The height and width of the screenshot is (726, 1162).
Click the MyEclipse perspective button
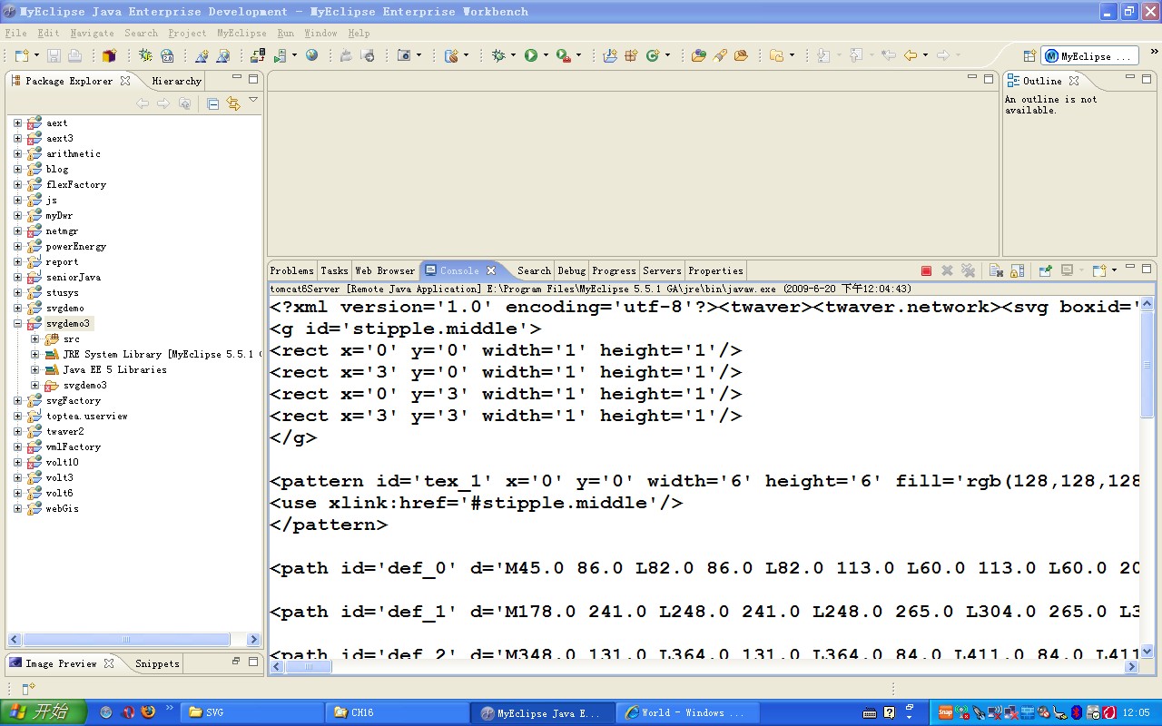1088,55
